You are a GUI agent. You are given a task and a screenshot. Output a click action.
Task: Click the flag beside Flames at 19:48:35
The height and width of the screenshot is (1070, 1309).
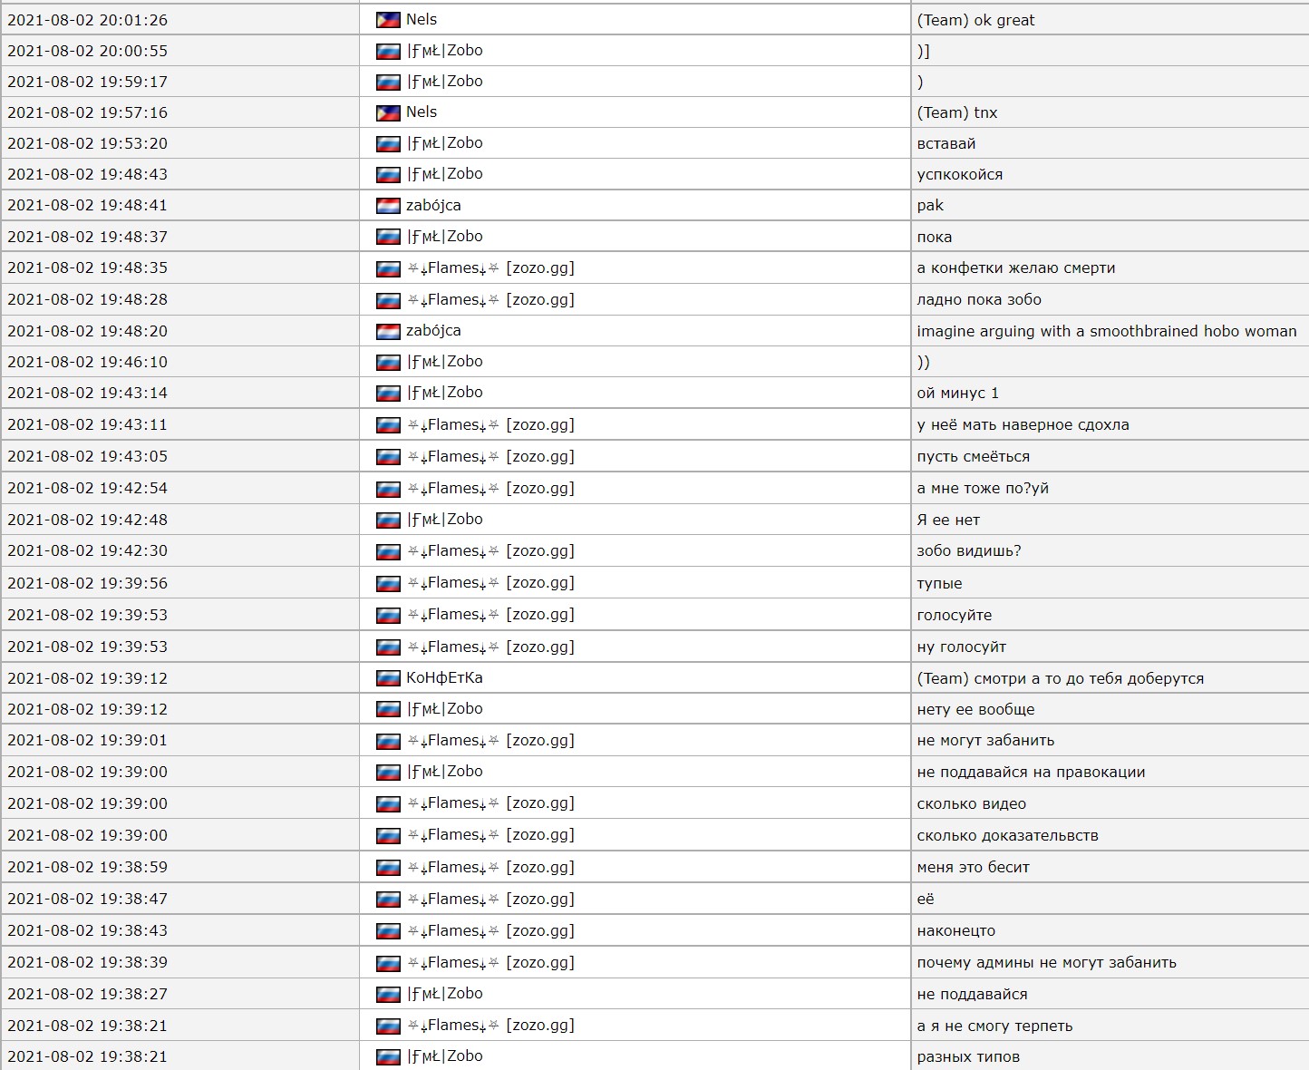tap(388, 268)
